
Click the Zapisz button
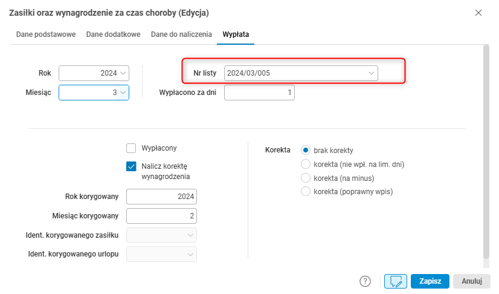430,281
